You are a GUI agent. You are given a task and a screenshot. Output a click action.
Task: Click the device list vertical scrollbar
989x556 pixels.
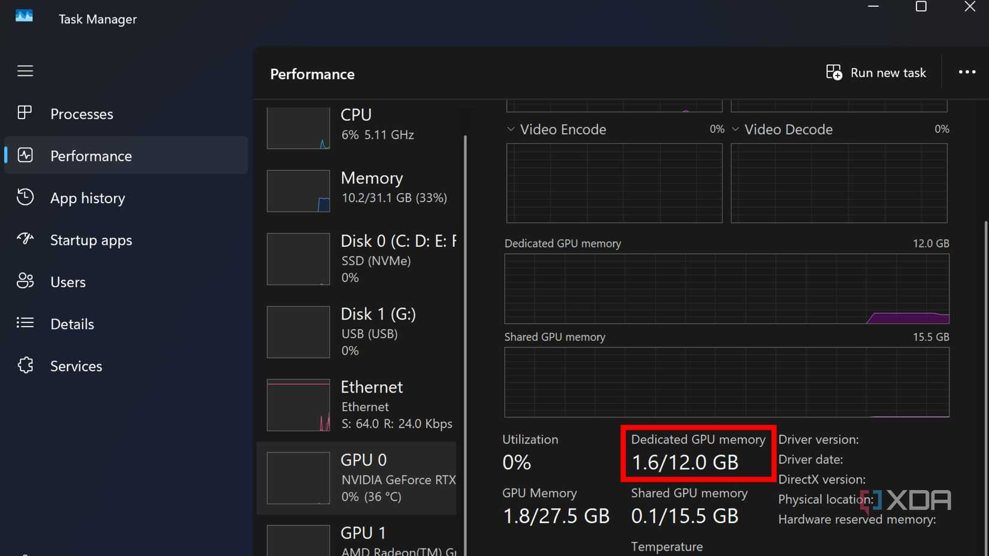(x=465, y=346)
